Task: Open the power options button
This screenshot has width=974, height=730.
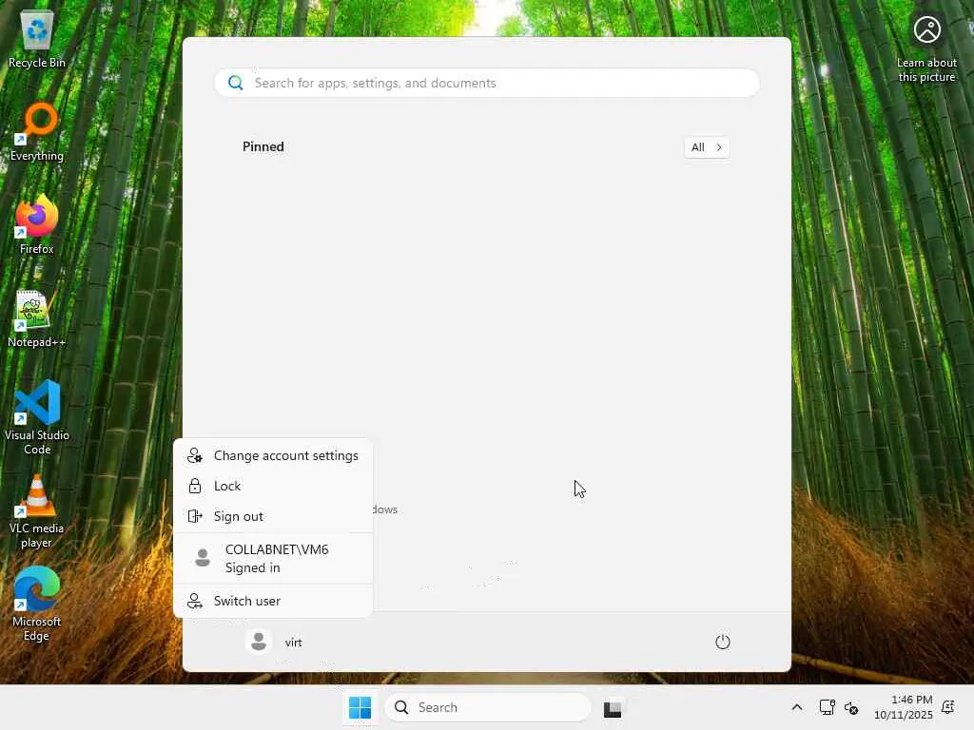Action: (723, 642)
